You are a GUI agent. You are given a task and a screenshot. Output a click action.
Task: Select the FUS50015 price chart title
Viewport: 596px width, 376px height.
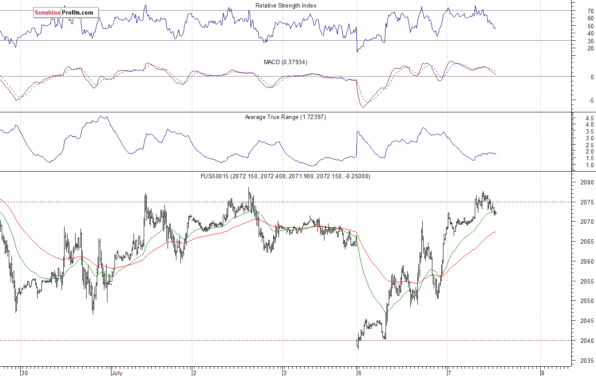pyautogui.click(x=286, y=176)
